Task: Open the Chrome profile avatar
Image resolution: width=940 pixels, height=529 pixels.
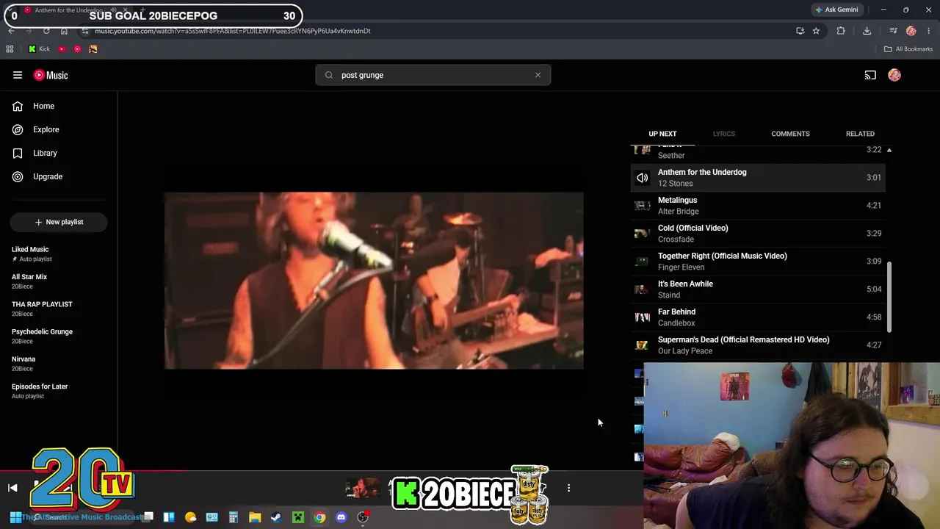Action: coord(911,31)
